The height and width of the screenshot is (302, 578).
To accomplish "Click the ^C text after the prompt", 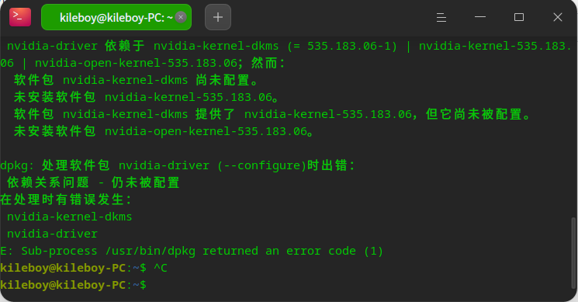I will pos(161,268).
